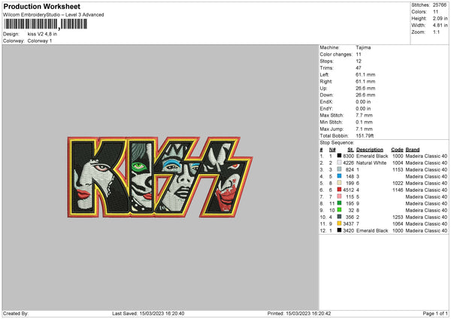451x319 pixels.
Task: Select the 'Natural White' description cell
Action: (371, 163)
